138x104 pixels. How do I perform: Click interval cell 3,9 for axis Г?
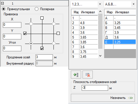[x=125, y=32]
